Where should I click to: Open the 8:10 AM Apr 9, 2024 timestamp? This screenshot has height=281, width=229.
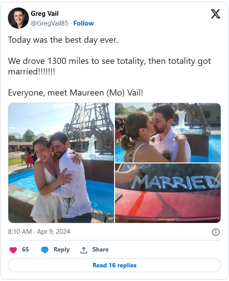tap(39, 232)
